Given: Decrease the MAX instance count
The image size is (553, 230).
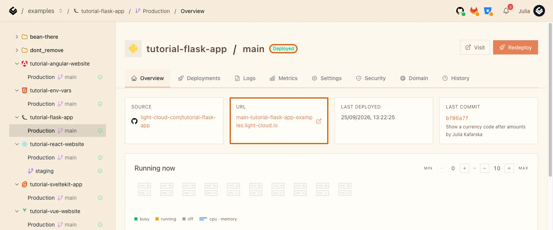Looking at the screenshot, I should pyautogui.click(x=485, y=168).
